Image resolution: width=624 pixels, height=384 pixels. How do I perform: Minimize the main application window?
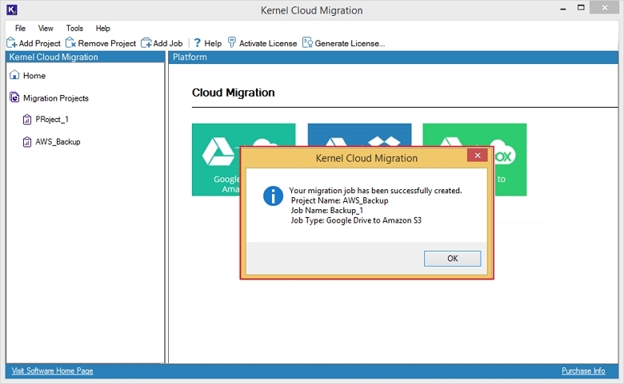coord(562,8)
